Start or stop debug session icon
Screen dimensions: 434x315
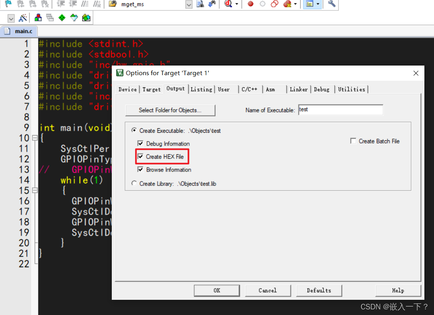[x=228, y=4]
